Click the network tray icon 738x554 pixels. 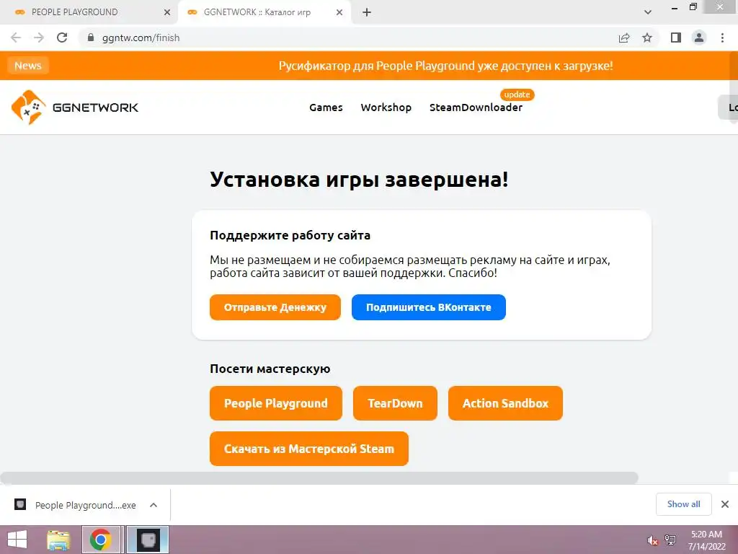point(670,540)
